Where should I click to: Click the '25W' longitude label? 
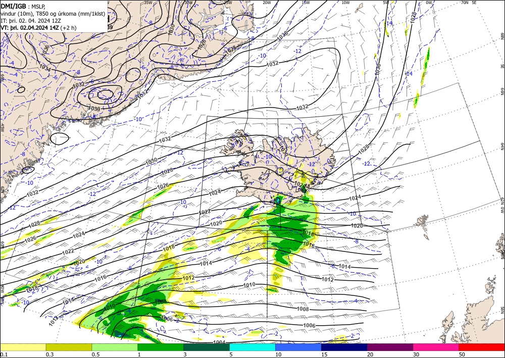pos(228,3)
